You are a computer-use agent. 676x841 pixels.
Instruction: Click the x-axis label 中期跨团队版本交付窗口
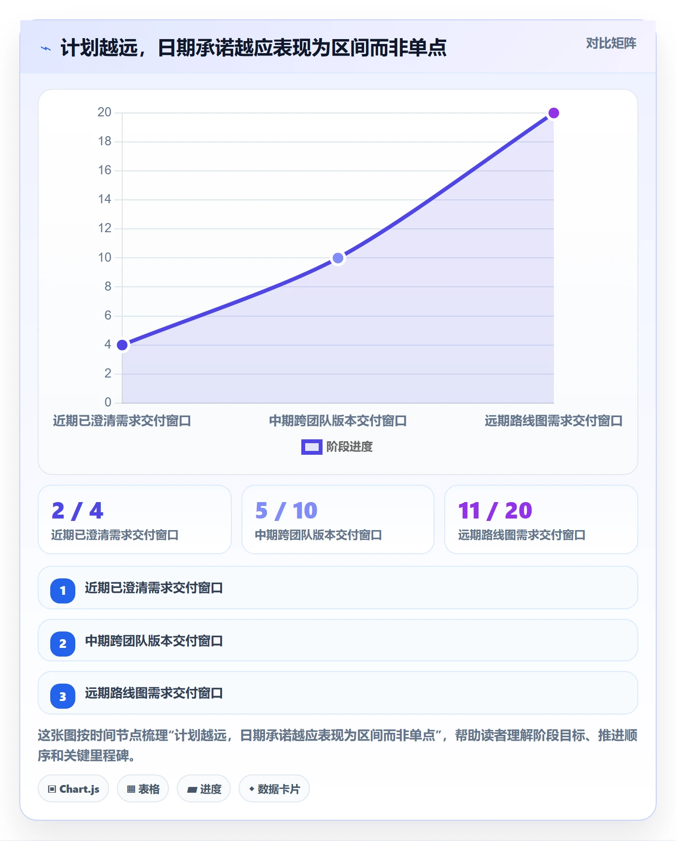pyautogui.click(x=338, y=421)
